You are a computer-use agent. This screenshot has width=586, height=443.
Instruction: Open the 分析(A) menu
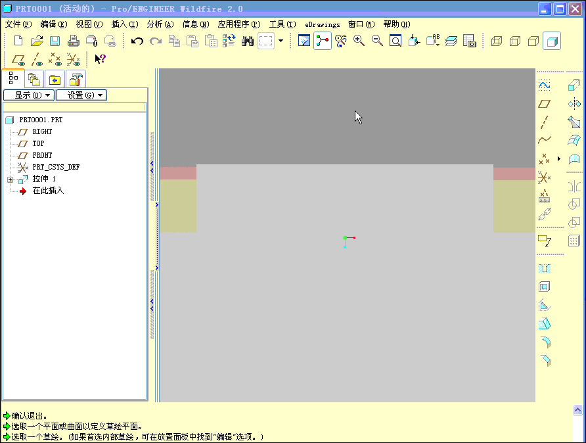click(x=160, y=24)
